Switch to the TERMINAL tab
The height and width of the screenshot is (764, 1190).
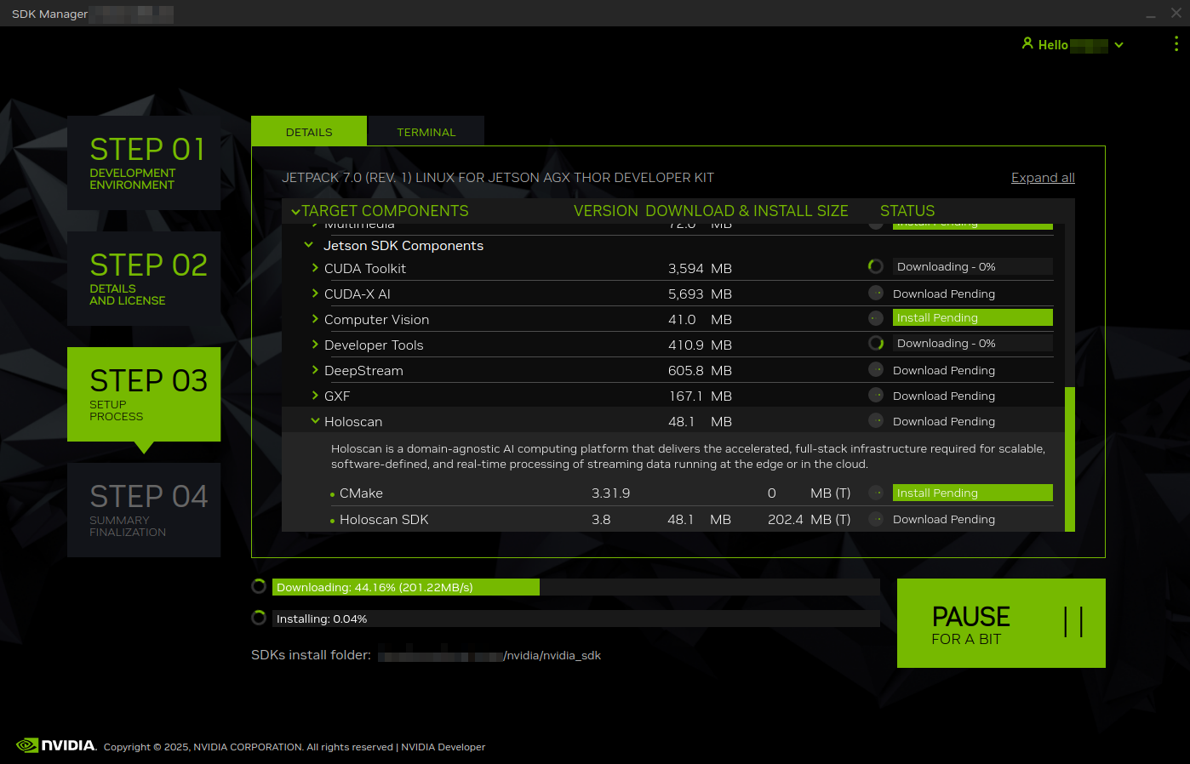point(426,131)
